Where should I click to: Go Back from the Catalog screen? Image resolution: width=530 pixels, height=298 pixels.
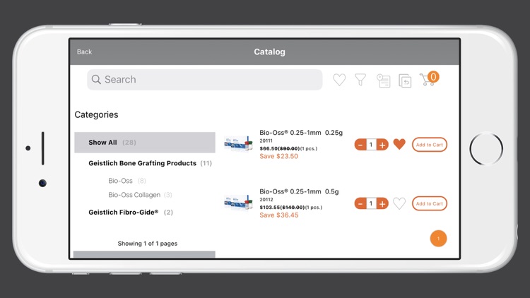click(x=84, y=52)
